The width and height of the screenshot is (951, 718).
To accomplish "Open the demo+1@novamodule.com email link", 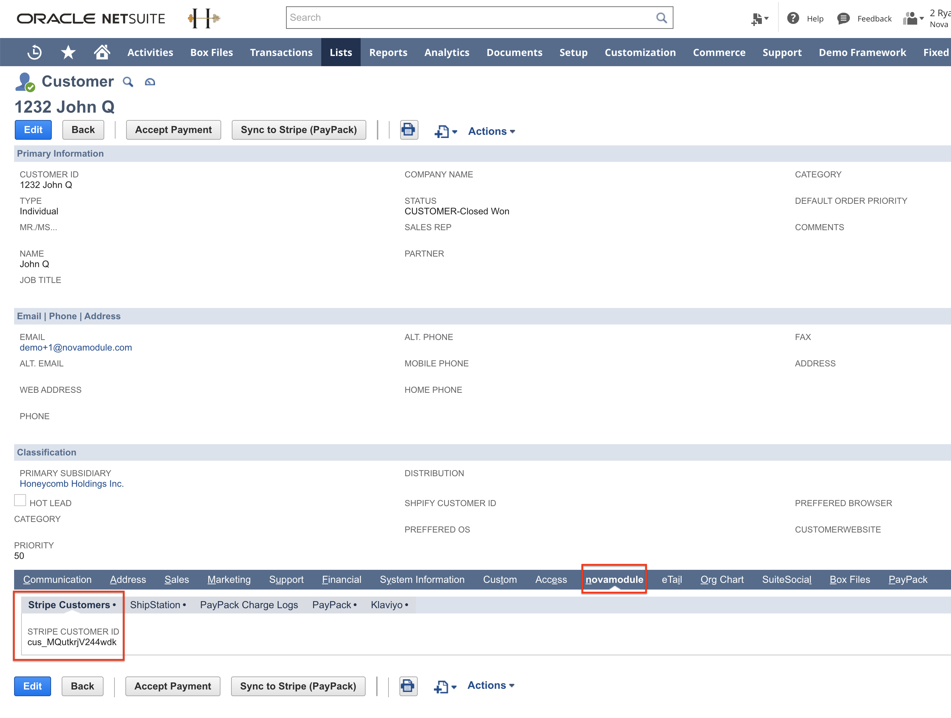I will point(76,348).
